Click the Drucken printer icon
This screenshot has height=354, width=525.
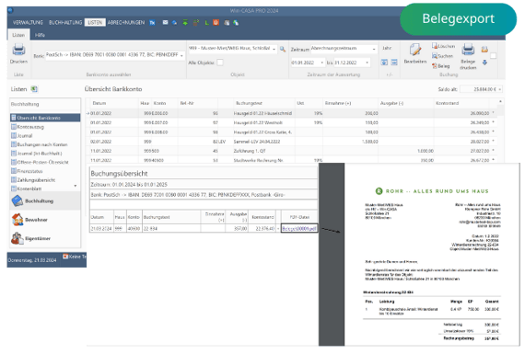pyautogui.click(x=18, y=51)
